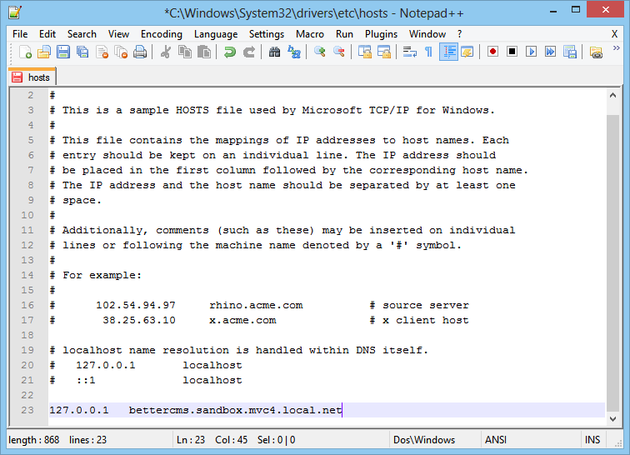
Task: Toggle show all characters pilcrow icon
Action: 428,52
